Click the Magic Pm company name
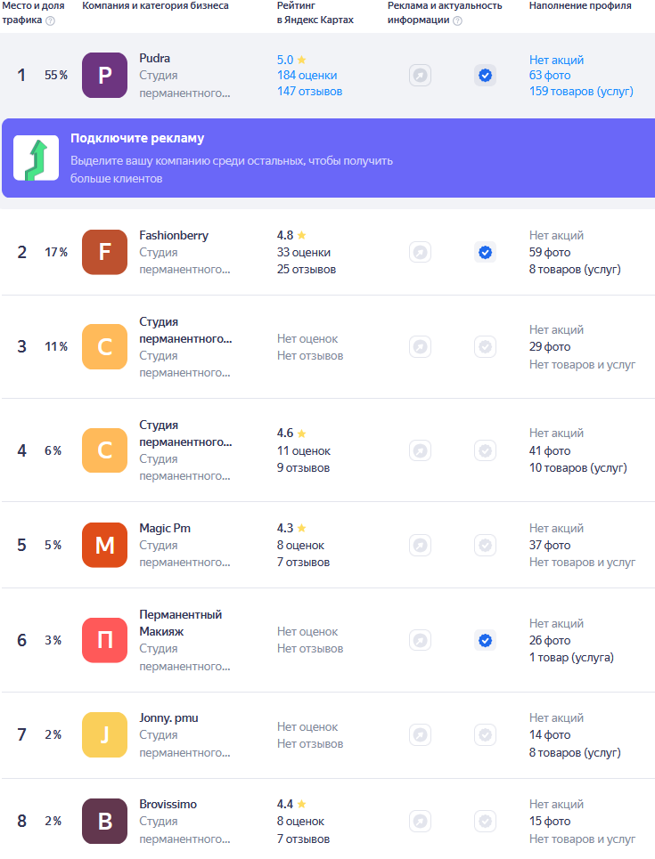 pos(165,528)
